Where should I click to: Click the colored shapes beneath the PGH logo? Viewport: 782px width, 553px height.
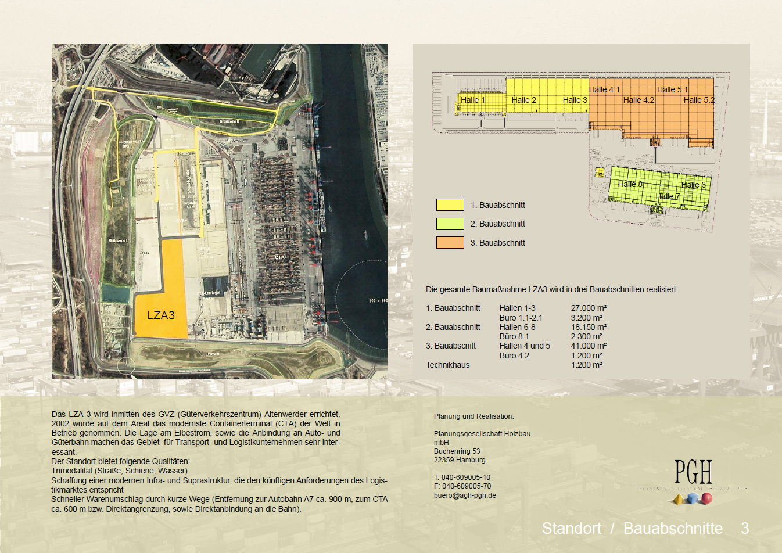coord(692,498)
